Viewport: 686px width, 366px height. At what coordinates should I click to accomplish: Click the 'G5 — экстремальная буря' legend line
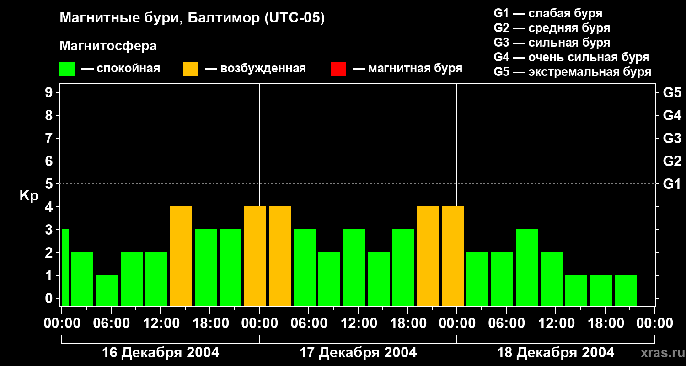(x=573, y=72)
